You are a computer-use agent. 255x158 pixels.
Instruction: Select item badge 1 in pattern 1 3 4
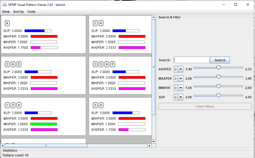(x=7, y=105)
